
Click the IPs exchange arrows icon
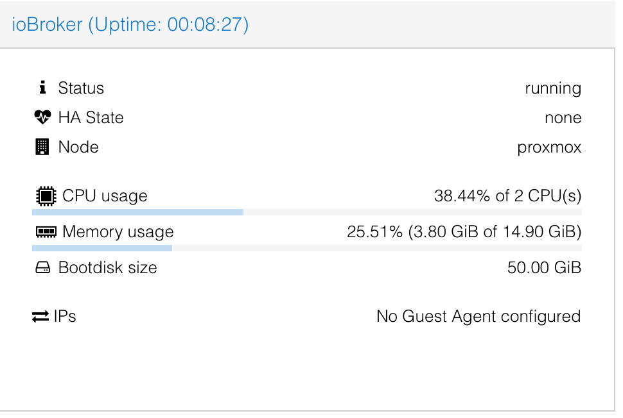(x=40, y=317)
